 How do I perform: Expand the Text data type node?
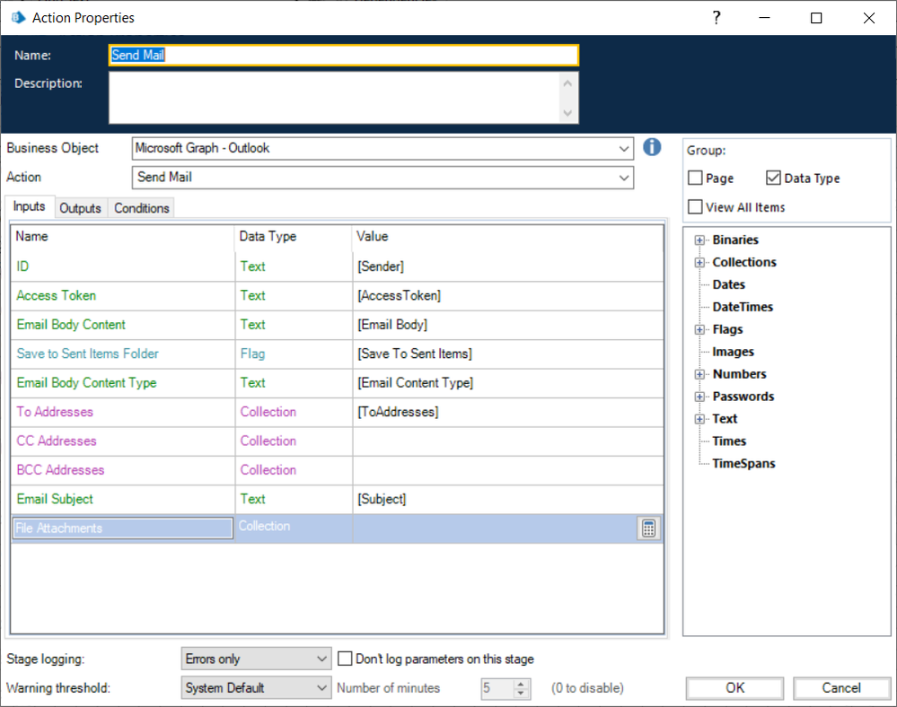click(x=700, y=419)
